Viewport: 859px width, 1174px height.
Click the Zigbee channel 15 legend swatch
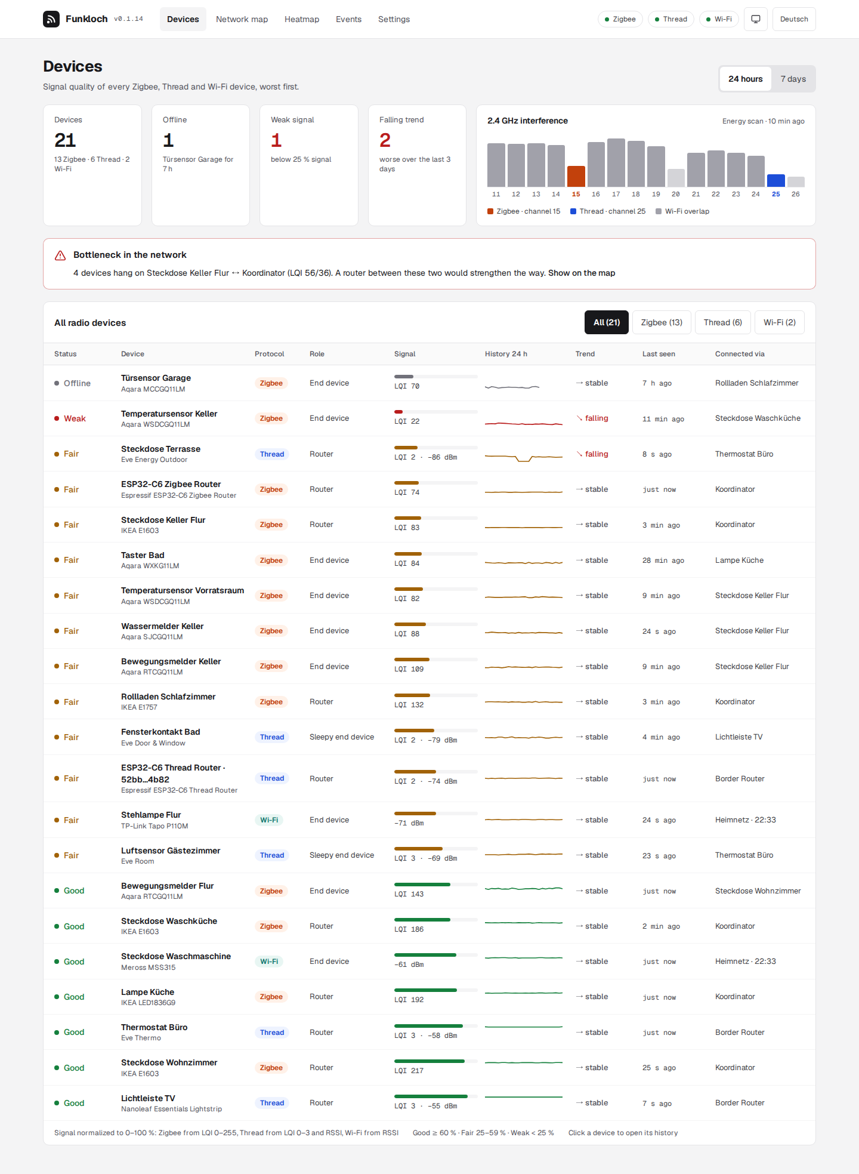tap(490, 211)
